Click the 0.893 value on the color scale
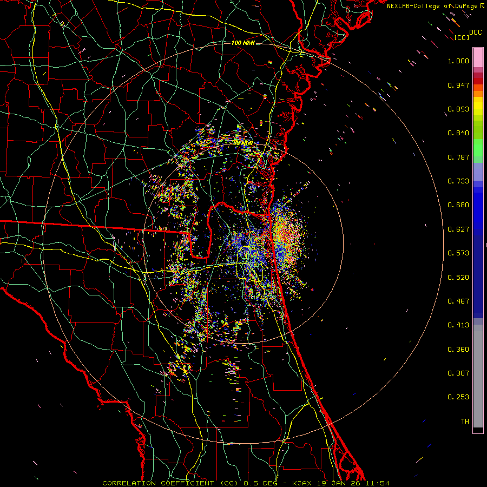 (x=458, y=109)
